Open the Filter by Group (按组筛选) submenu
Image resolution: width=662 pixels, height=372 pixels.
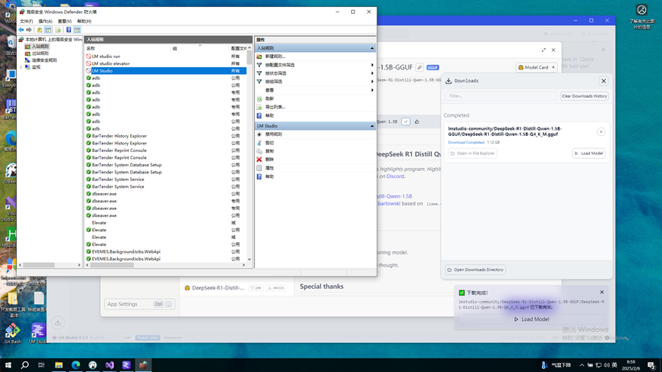coord(315,82)
